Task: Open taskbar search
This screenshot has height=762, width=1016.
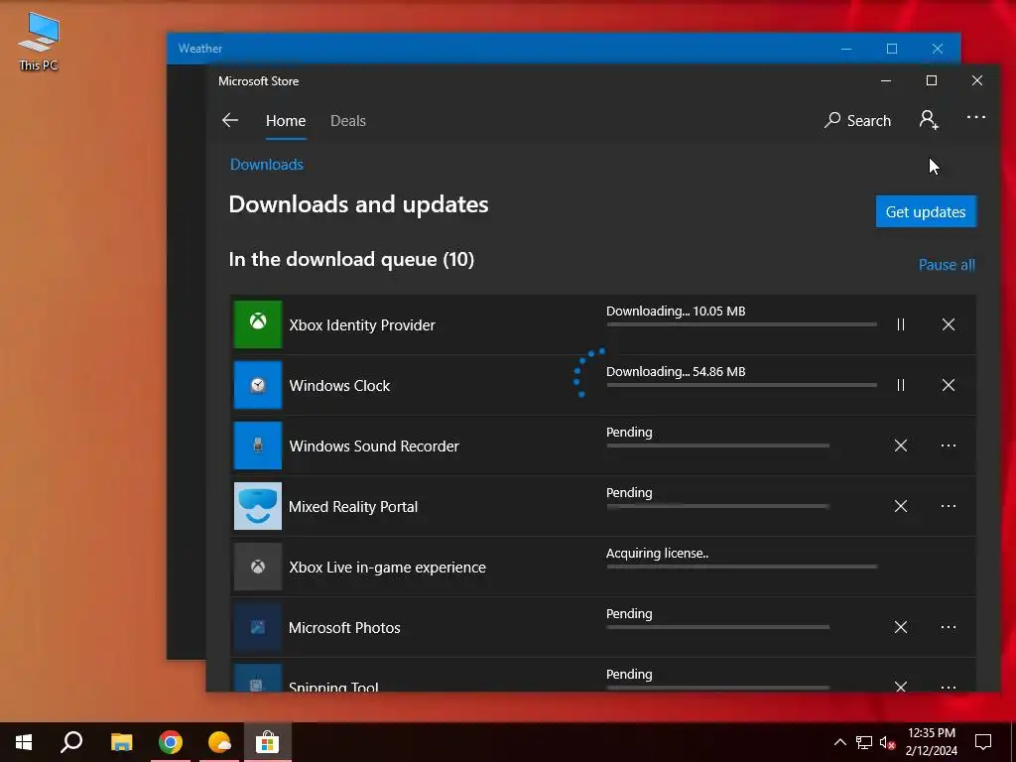Action: (71, 742)
